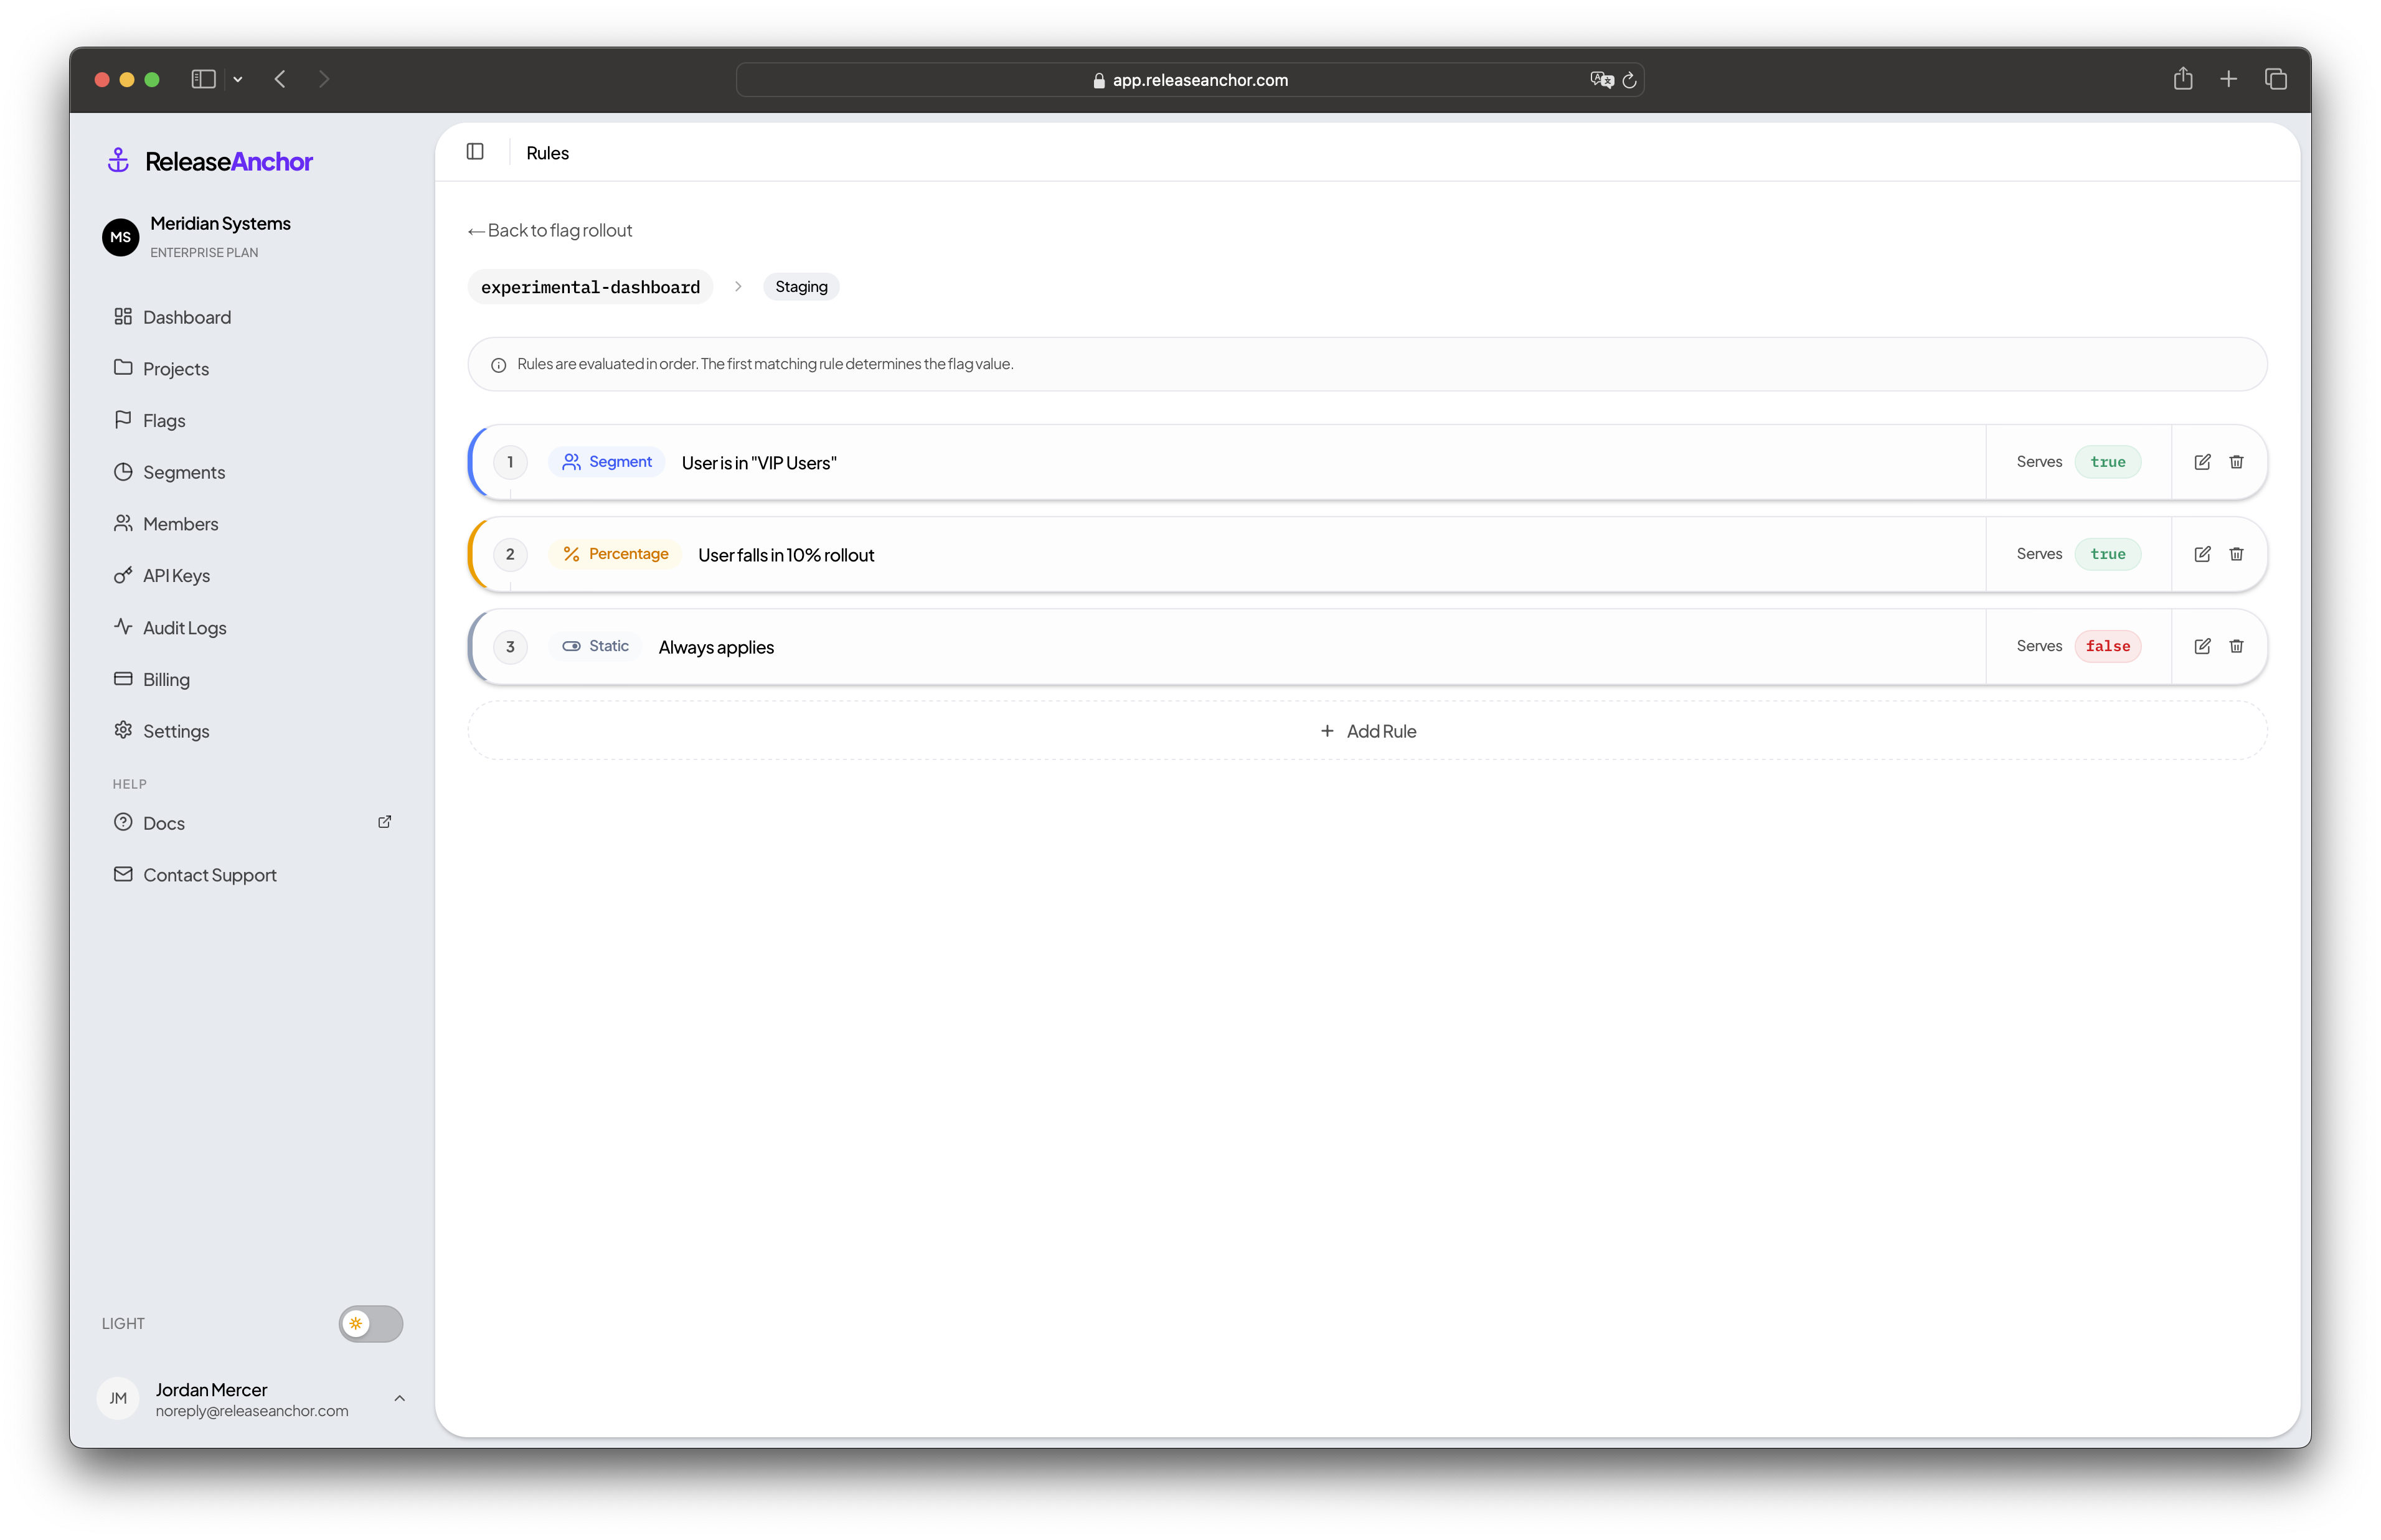
Task: Click the info icon in rules notice
Action: [498, 365]
